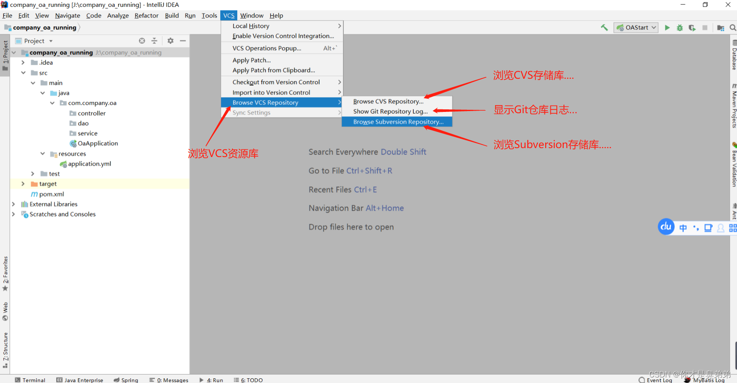The width and height of the screenshot is (737, 383).
Task: Click the Search Everywhere magnifier icon
Action: tap(733, 28)
